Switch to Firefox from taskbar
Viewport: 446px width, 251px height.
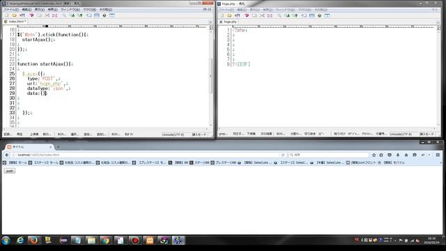pos(34,241)
